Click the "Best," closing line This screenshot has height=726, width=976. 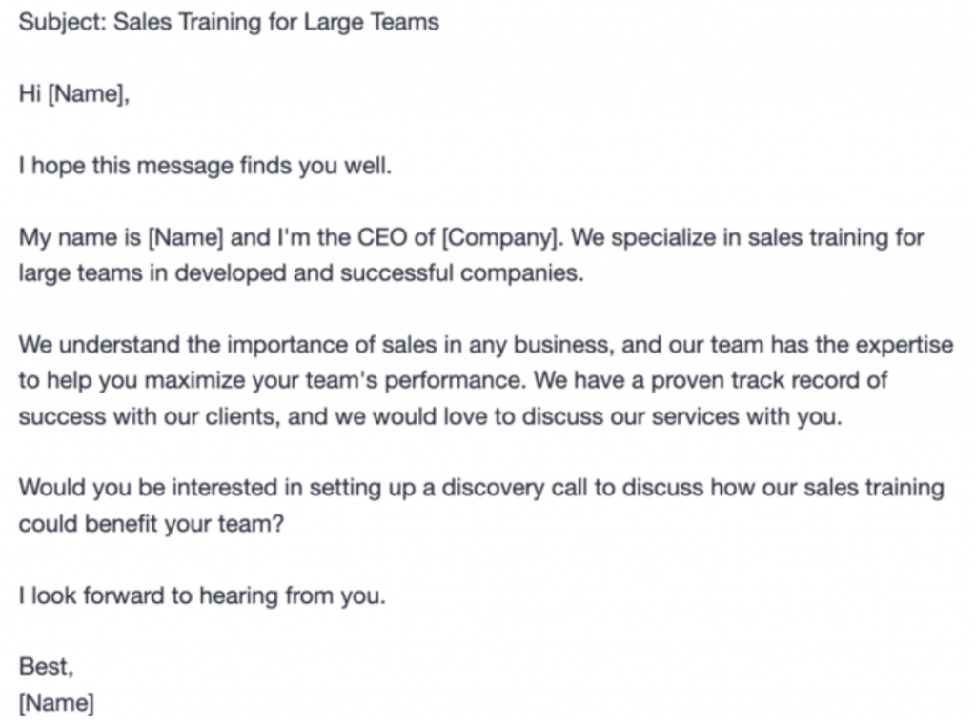tap(45, 667)
